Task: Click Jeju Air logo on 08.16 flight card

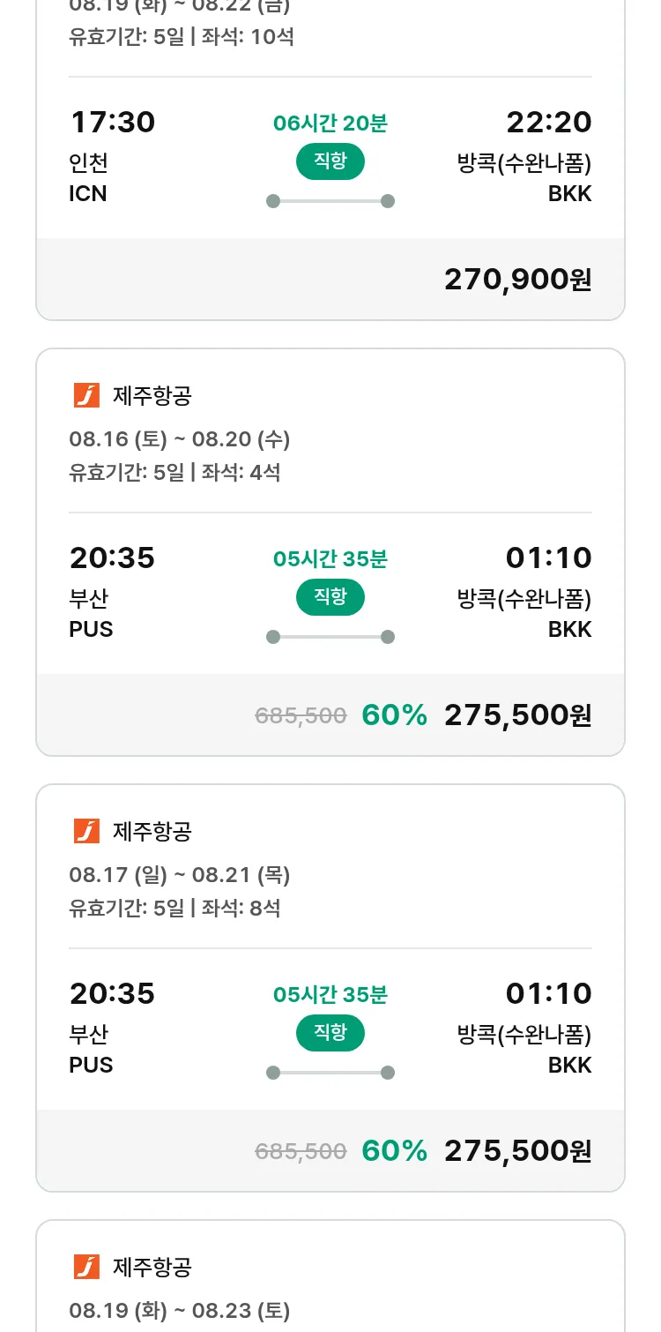Action: [86, 396]
